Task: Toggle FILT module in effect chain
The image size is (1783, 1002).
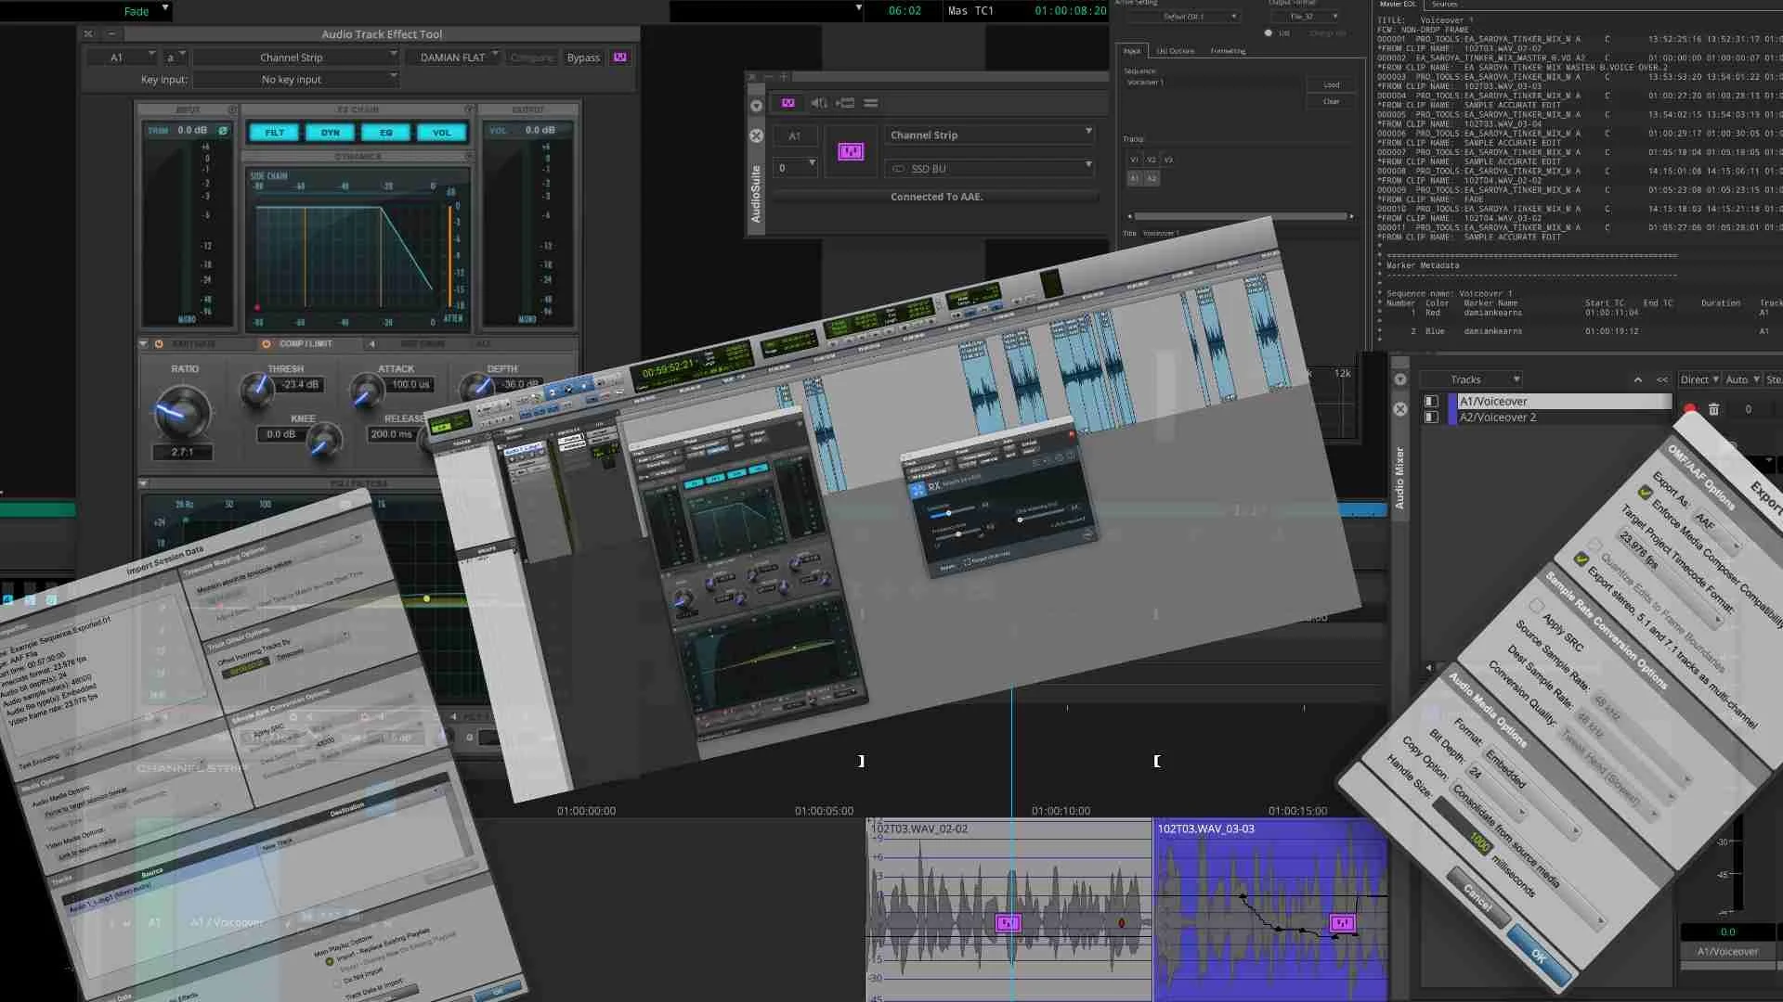Action: coord(275,133)
